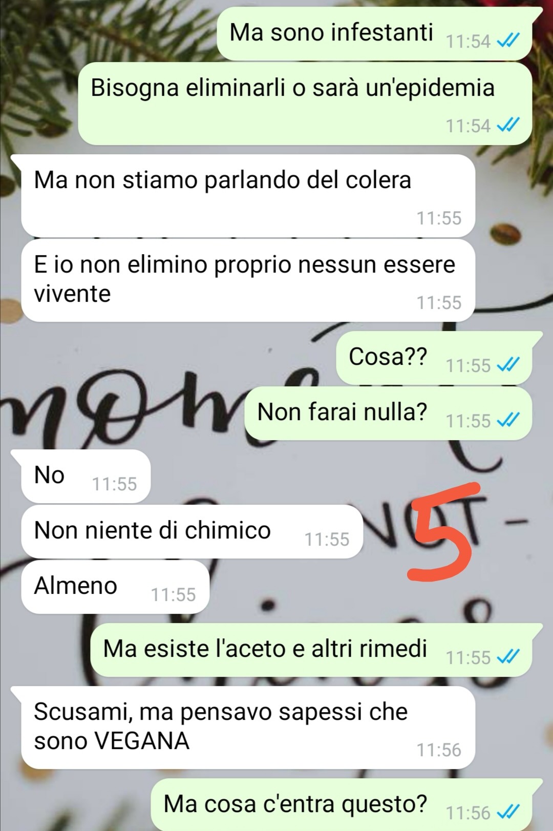The width and height of the screenshot is (553, 831).
Task: Tap the "Non farai nulla?" bubble
Action: pyautogui.click(x=388, y=413)
